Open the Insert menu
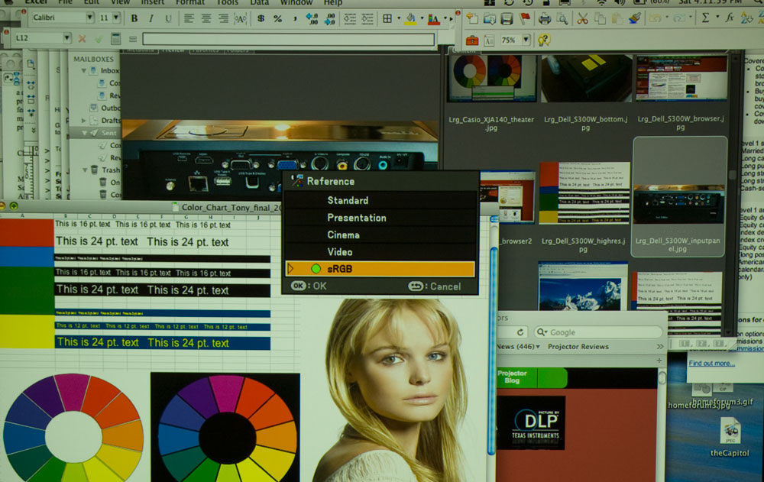The image size is (764, 482). click(153, 2)
